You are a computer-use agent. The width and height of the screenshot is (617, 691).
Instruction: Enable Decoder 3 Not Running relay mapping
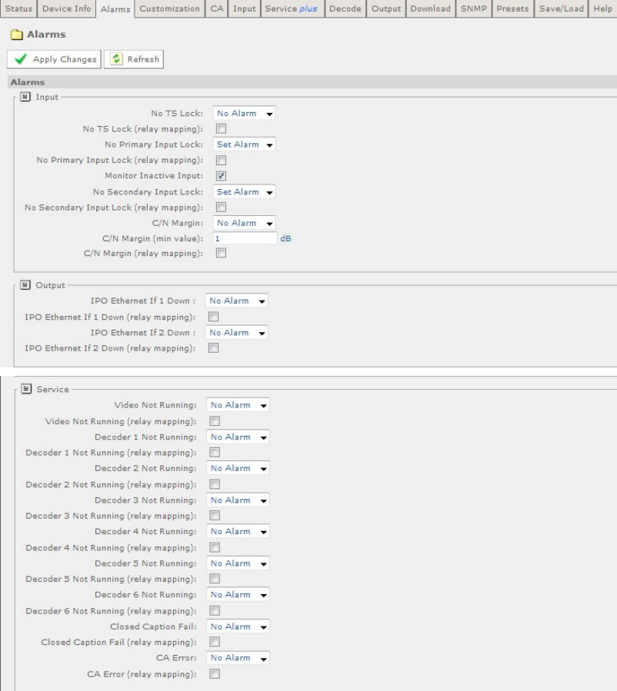point(215,516)
